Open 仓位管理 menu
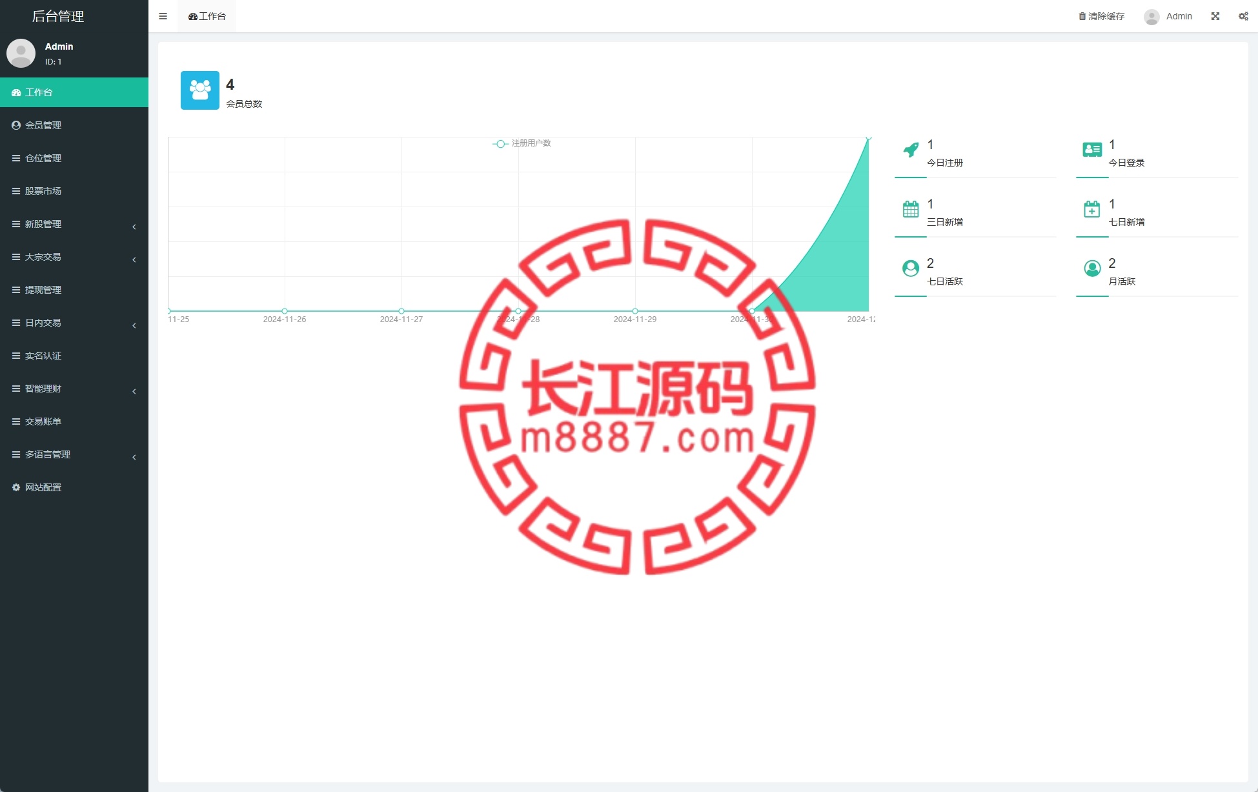Screen dimensions: 1258x792 point(74,158)
